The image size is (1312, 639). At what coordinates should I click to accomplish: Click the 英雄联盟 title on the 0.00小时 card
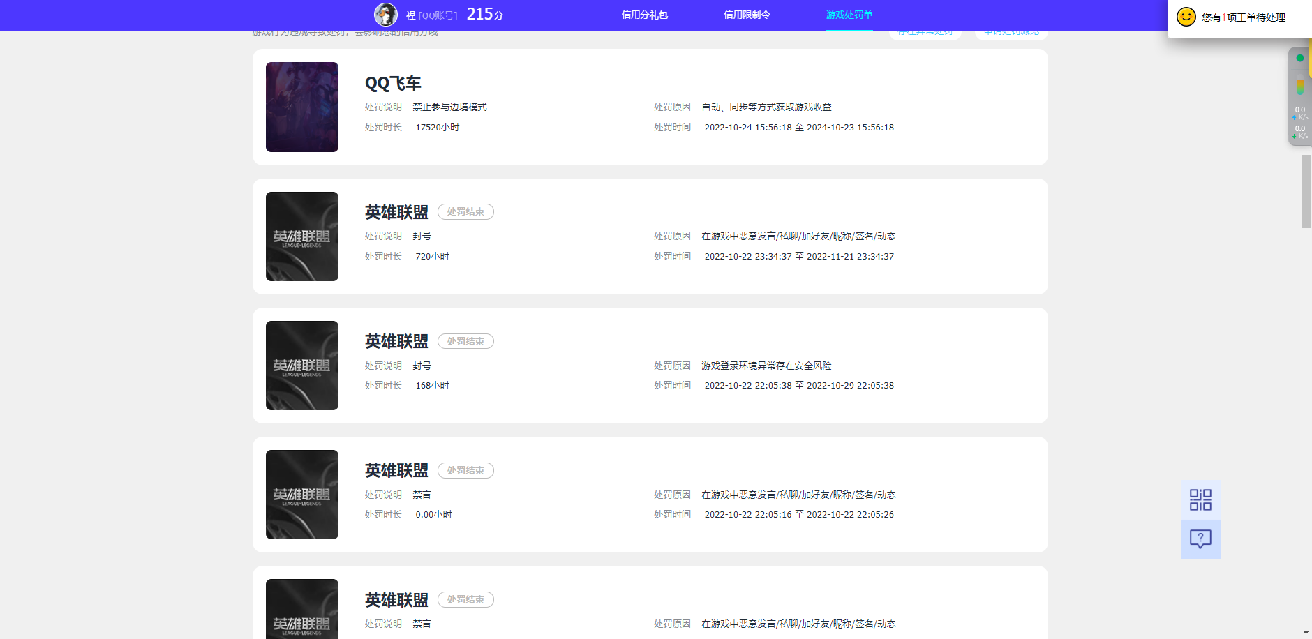click(x=396, y=470)
